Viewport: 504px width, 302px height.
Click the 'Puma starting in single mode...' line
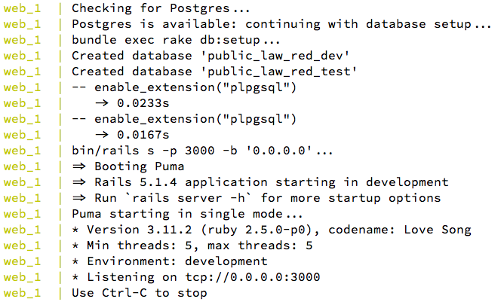[x=187, y=214]
